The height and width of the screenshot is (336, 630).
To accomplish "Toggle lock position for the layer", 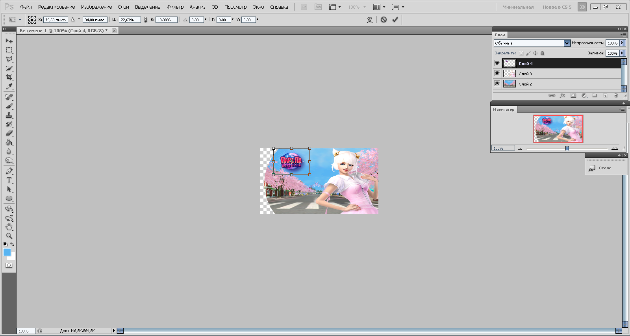I will (535, 53).
